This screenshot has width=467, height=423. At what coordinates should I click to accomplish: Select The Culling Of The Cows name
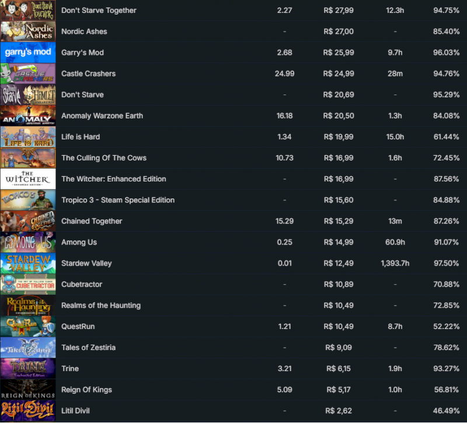pyautogui.click(x=104, y=158)
